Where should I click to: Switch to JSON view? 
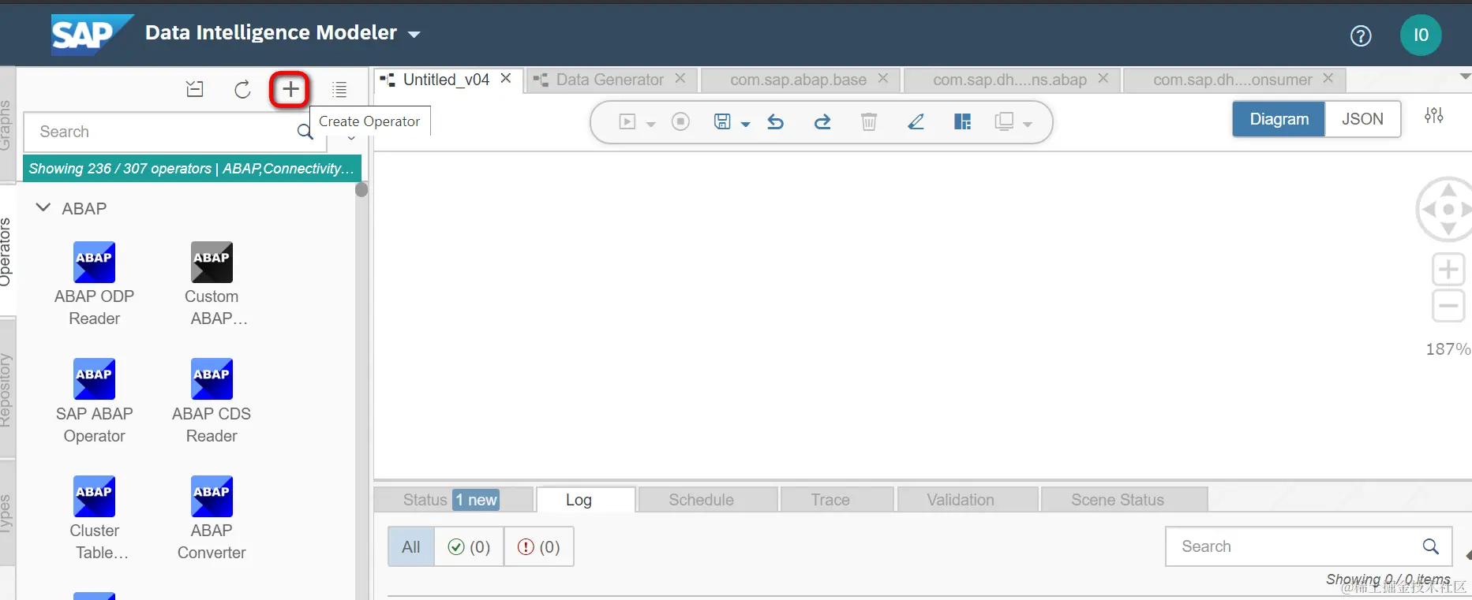pos(1362,119)
